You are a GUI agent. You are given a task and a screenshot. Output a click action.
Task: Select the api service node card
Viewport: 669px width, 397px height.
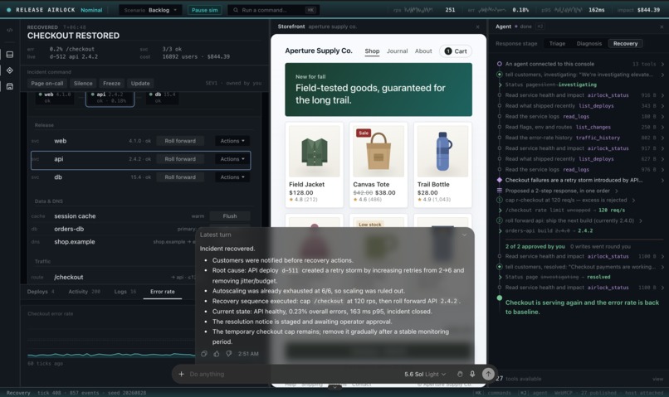coord(110,98)
